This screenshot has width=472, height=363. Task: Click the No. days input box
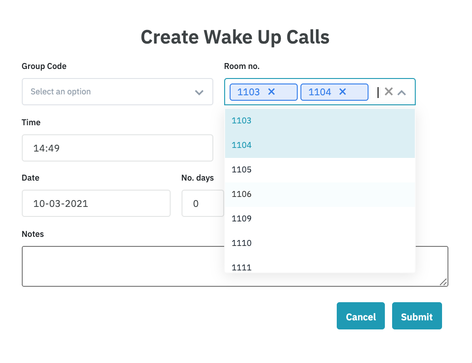pyautogui.click(x=202, y=203)
